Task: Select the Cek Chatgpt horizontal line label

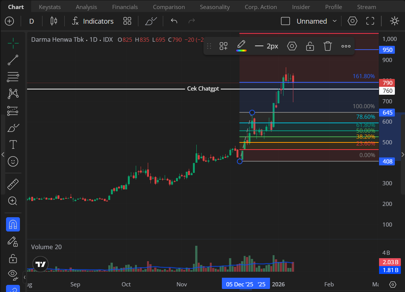Action: pos(203,89)
